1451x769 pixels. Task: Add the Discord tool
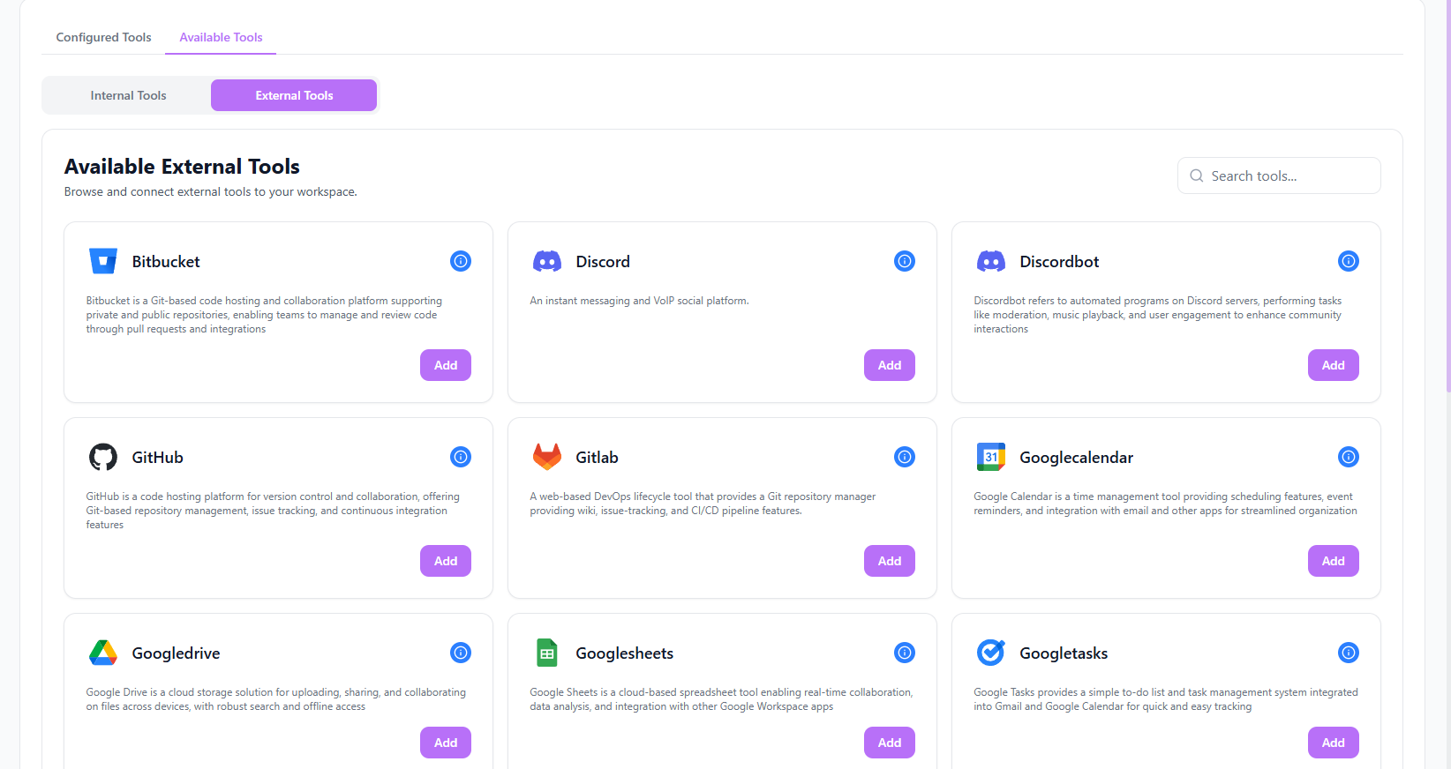tap(890, 365)
